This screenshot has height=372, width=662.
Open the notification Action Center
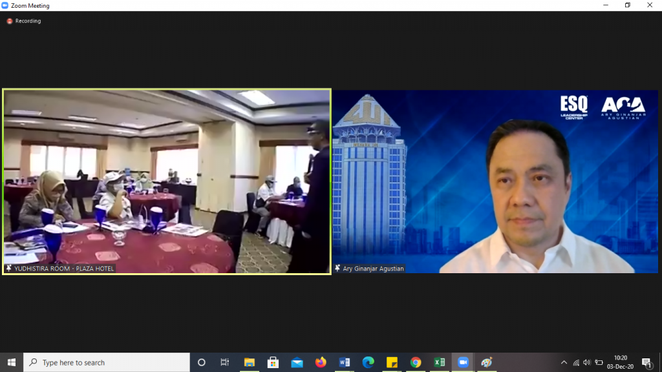click(646, 362)
